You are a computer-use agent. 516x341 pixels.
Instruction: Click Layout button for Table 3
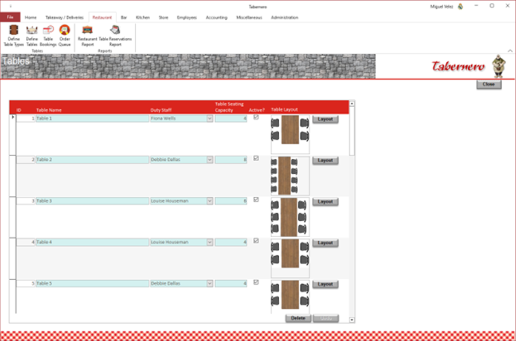pyautogui.click(x=325, y=202)
